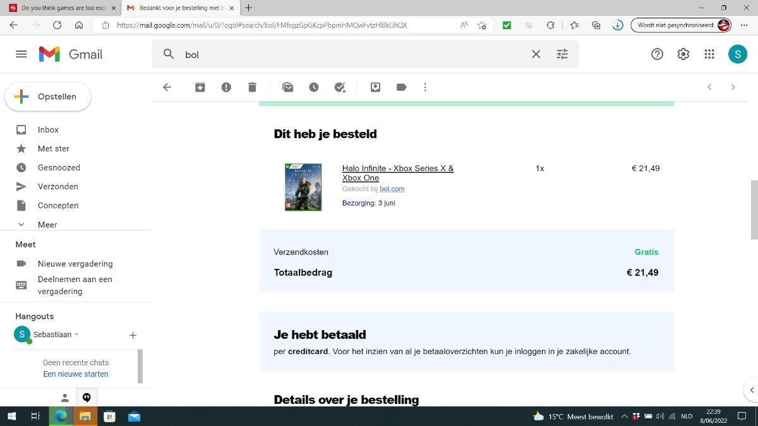The image size is (758, 426).
Task: Open Edge Downloads icon
Action: (618, 25)
